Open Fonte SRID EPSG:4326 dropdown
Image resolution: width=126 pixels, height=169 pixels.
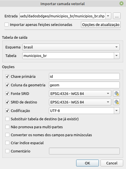coord(80,93)
